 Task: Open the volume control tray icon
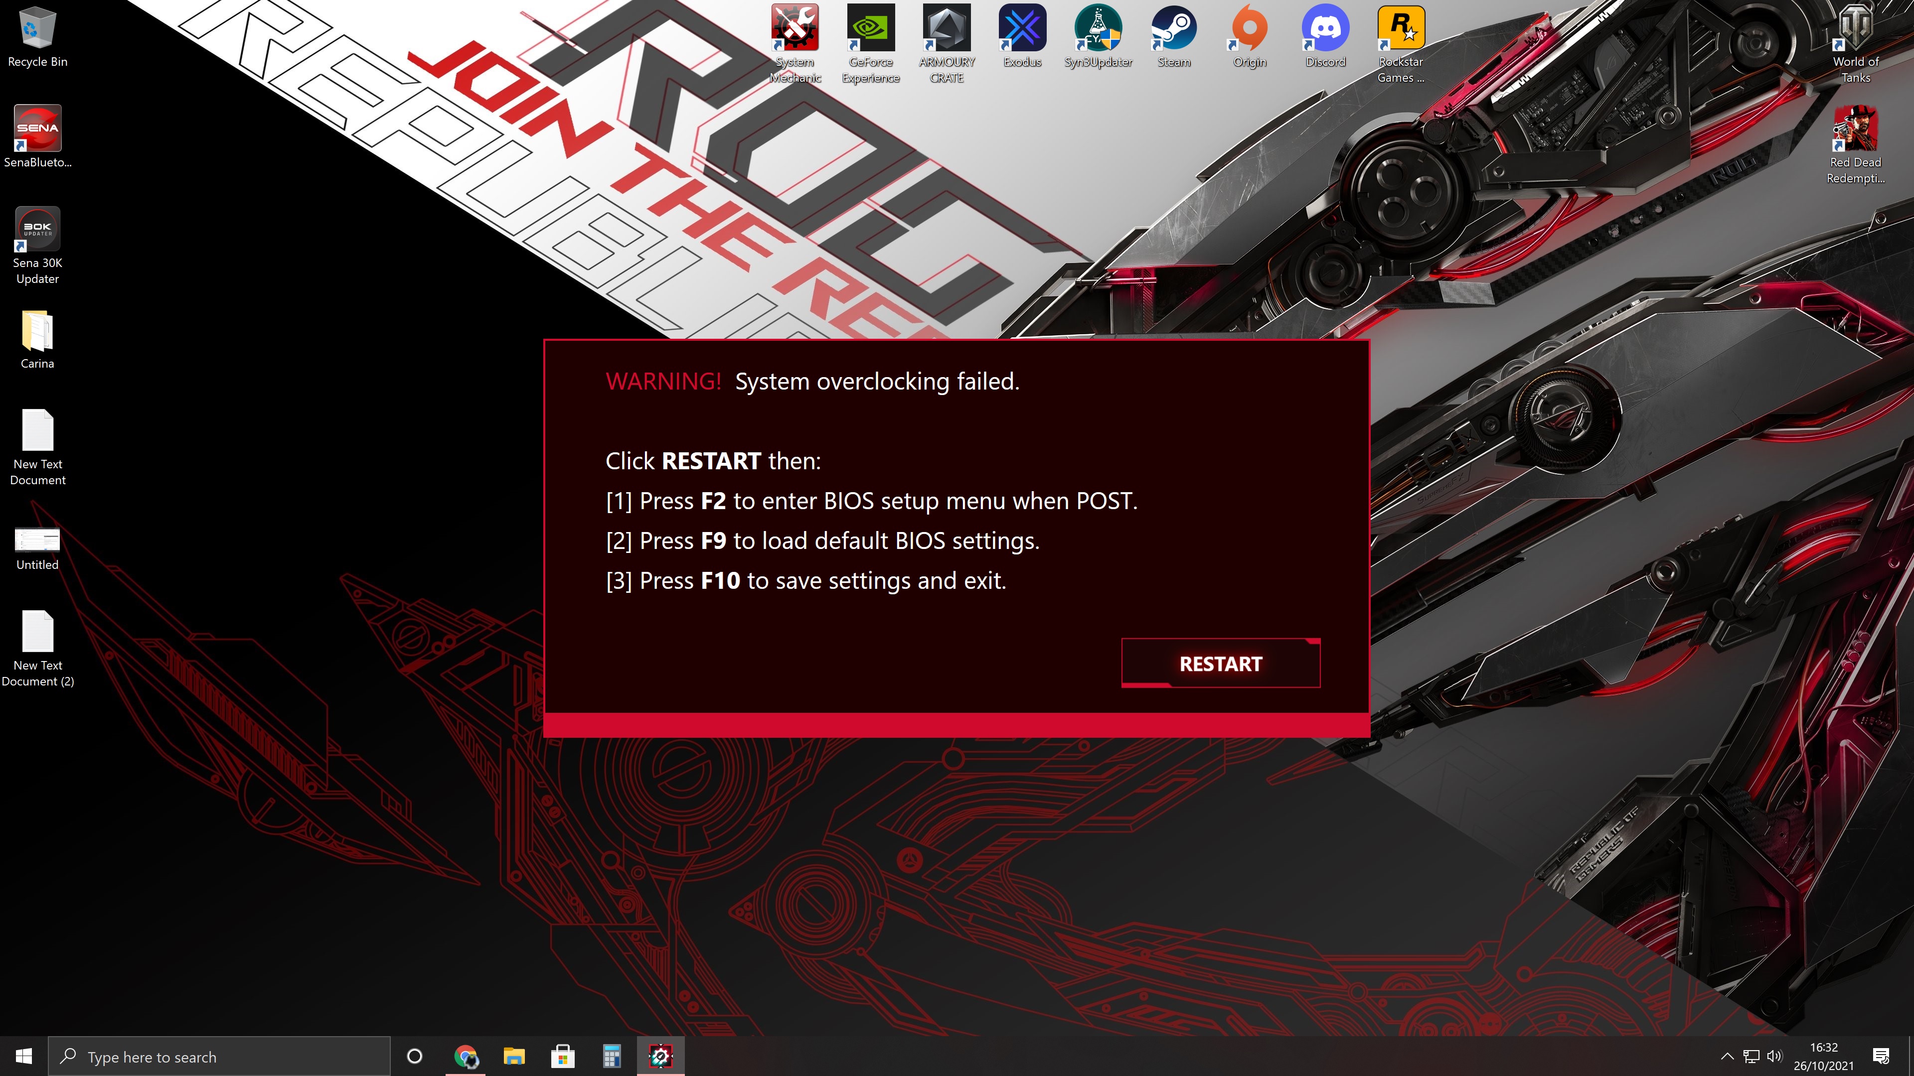[x=1775, y=1056]
